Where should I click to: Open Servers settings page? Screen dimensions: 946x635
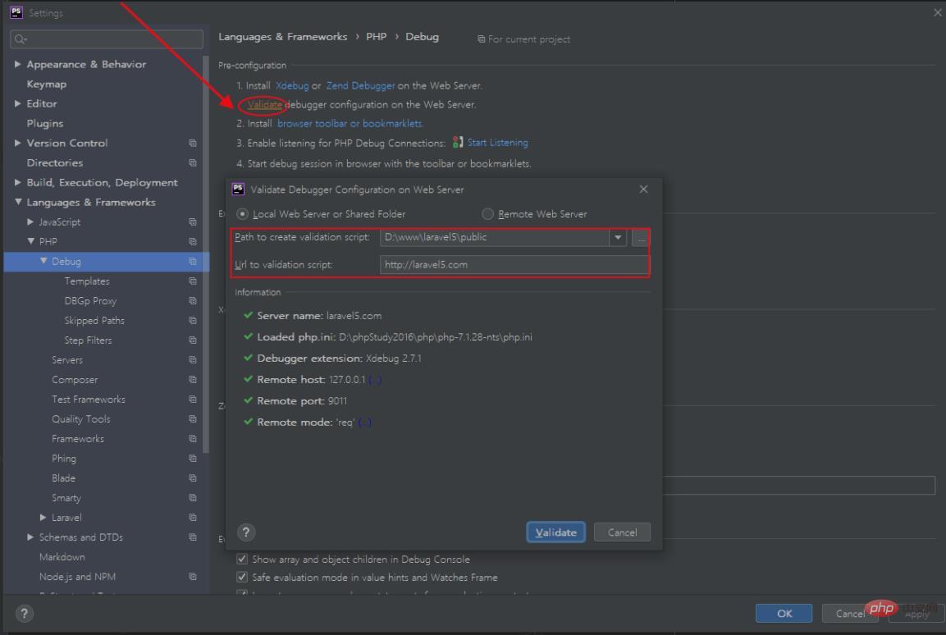coord(67,360)
